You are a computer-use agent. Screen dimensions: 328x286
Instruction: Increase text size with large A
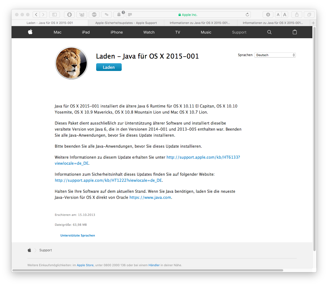click(285, 15)
